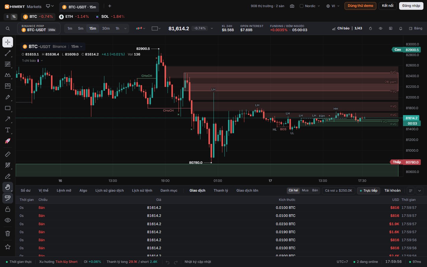Click the Đăng nhập button
Image resolution: width=427 pixels, height=267 pixels.
coord(411,6)
